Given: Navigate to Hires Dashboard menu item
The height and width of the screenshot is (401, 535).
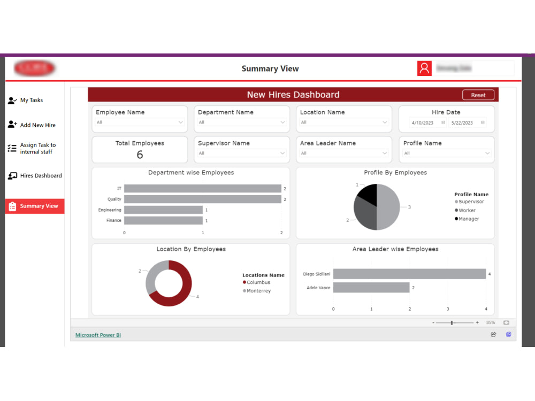Looking at the screenshot, I should 41,175.
